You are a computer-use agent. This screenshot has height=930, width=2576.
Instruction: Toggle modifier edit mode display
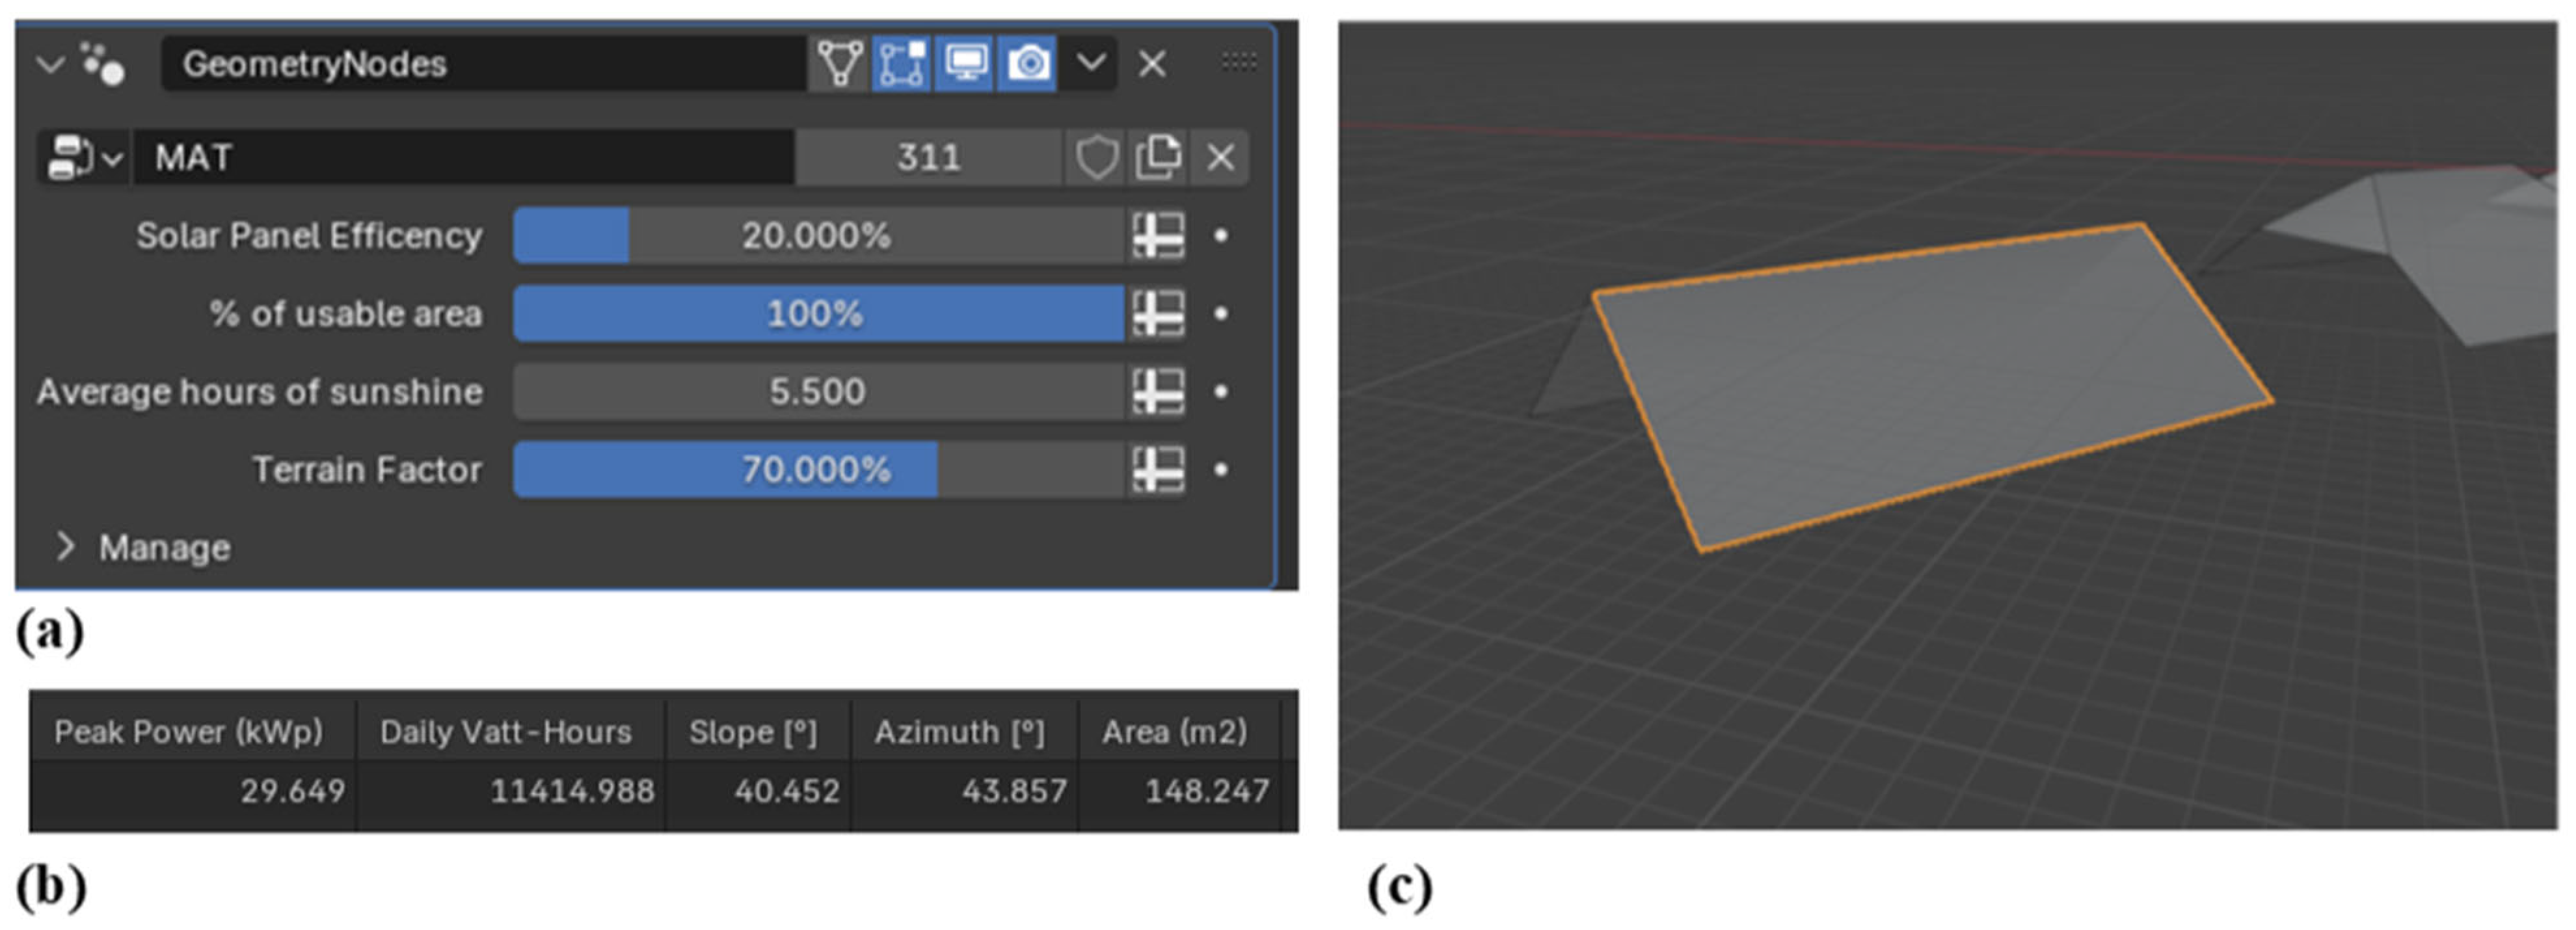(x=901, y=64)
